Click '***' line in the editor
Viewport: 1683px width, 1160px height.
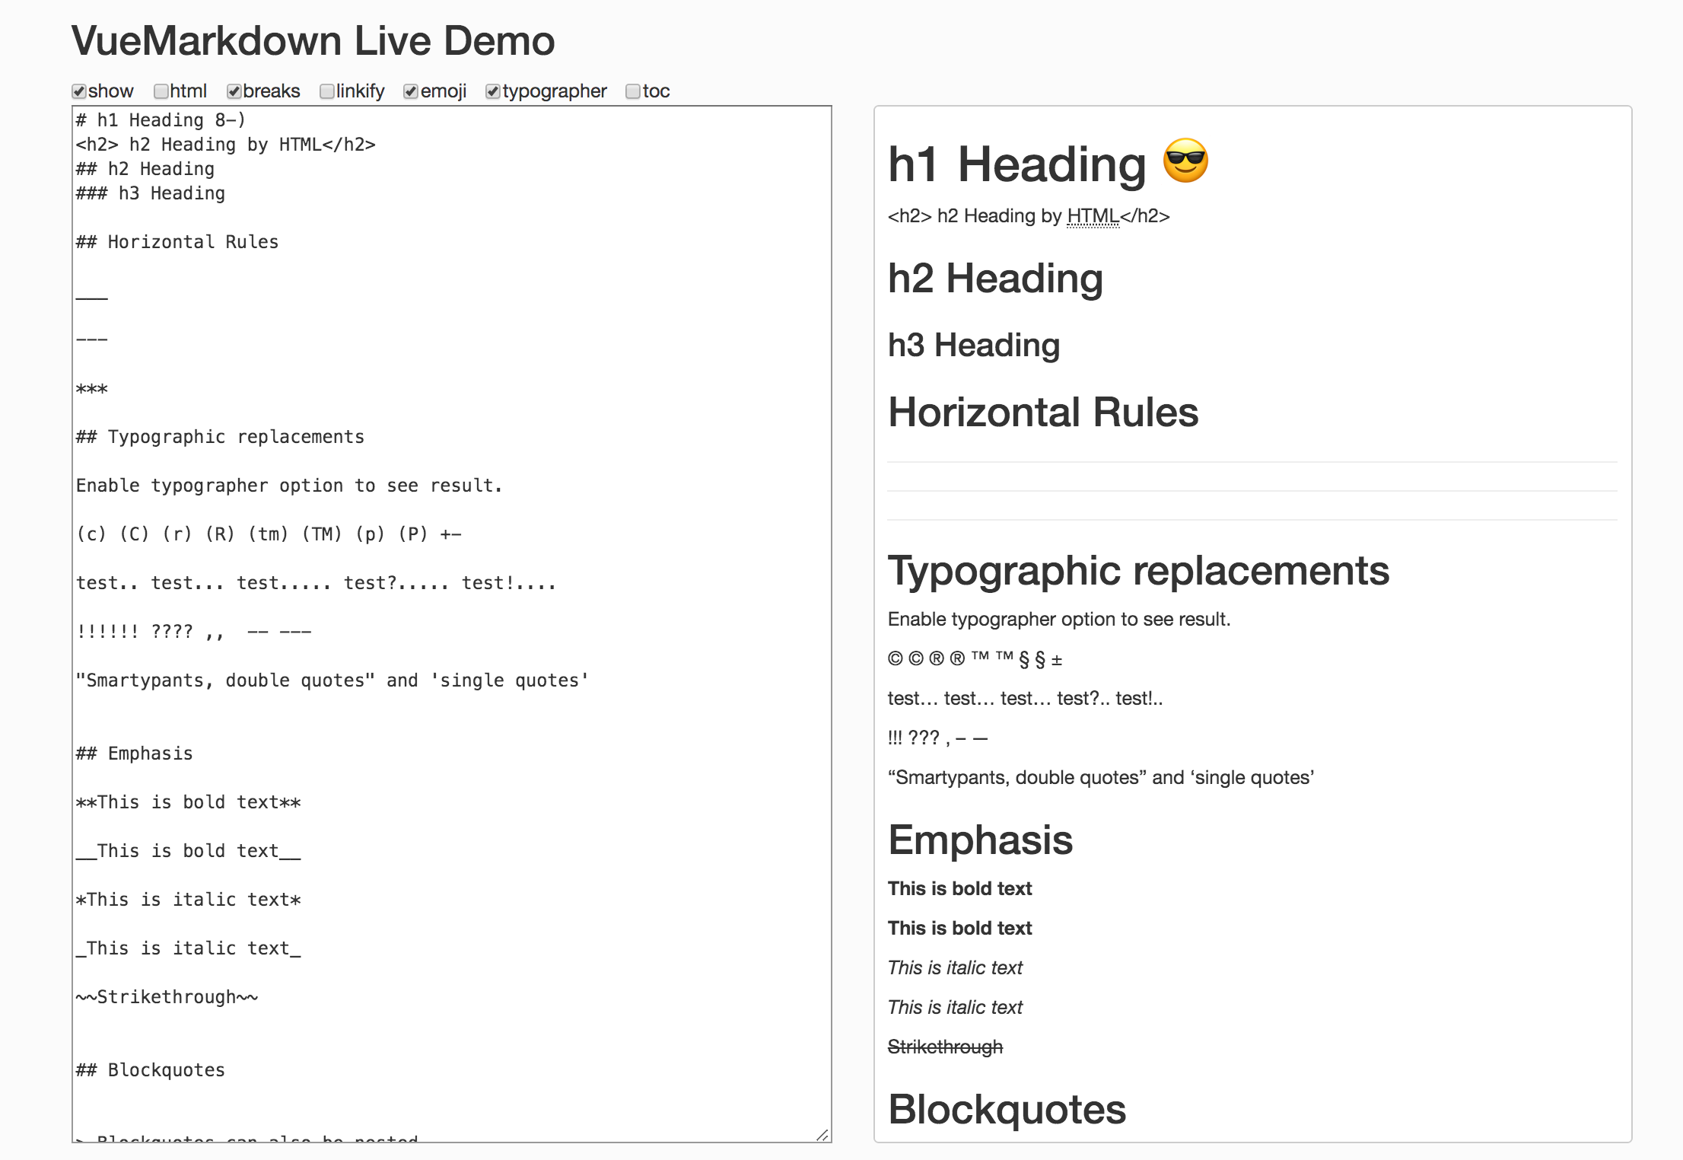pos(92,390)
